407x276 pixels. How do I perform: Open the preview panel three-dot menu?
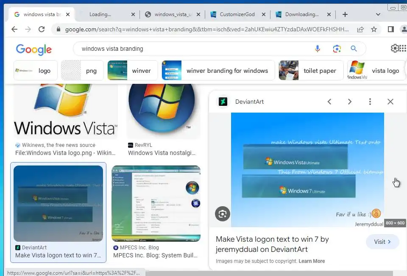tap(370, 102)
